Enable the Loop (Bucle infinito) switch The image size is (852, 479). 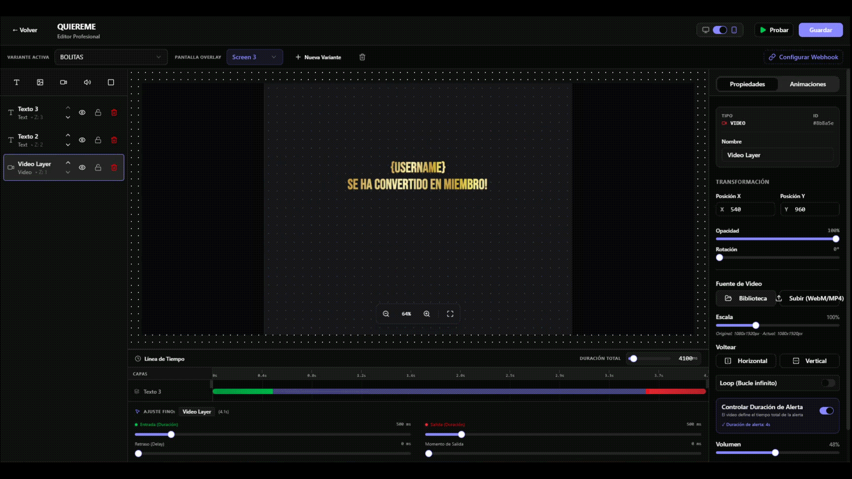point(828,383)
